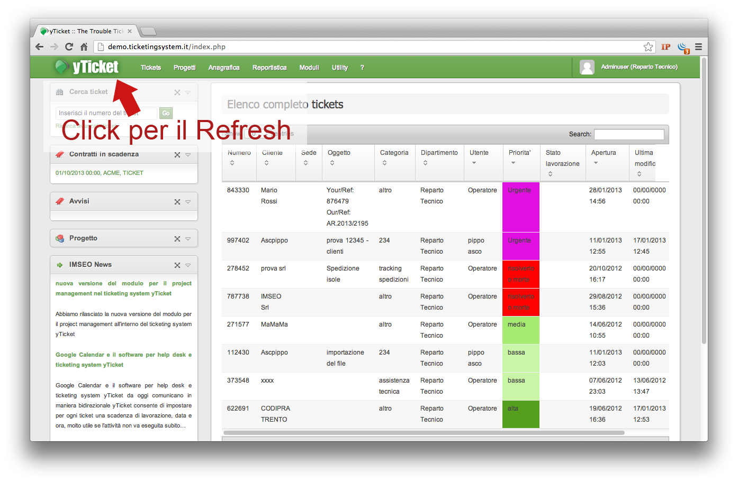The width and height of the screenshot is (738, 483).
Task: Open the Anagrafica menu
Action: 223,68
